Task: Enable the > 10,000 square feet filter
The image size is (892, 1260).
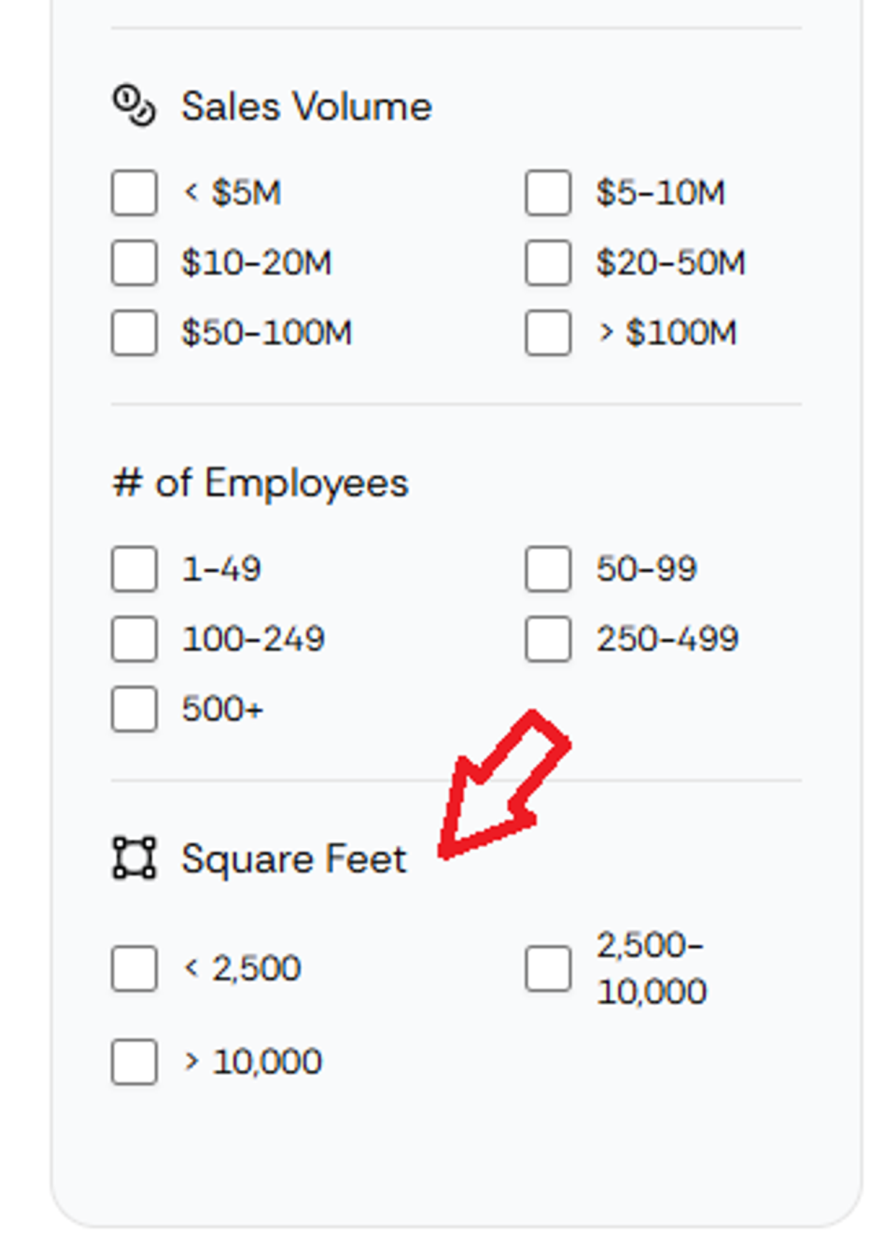Action: (x=134, y=1062)
